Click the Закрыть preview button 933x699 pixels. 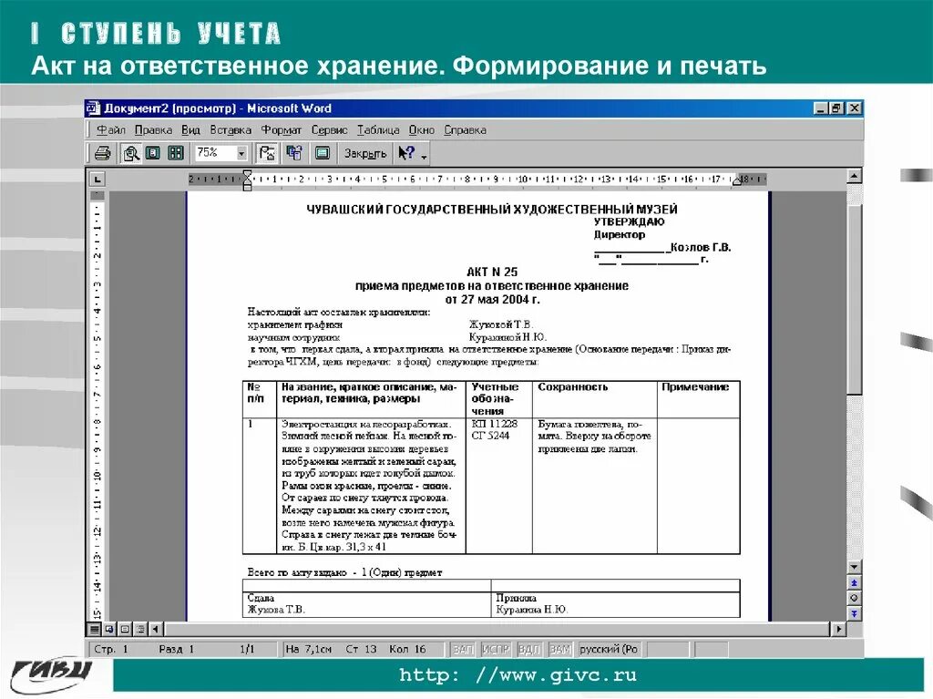(x=364, y=154)
